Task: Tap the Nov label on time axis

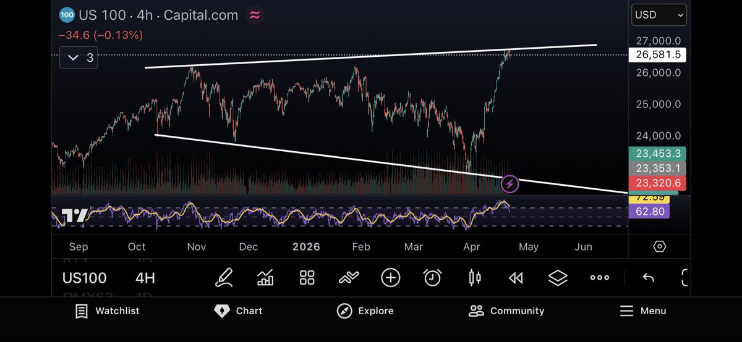Action: (x=196, y=247)
